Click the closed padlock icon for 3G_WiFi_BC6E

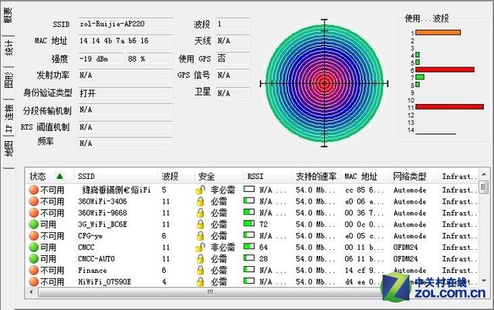(x=200, y=224)
